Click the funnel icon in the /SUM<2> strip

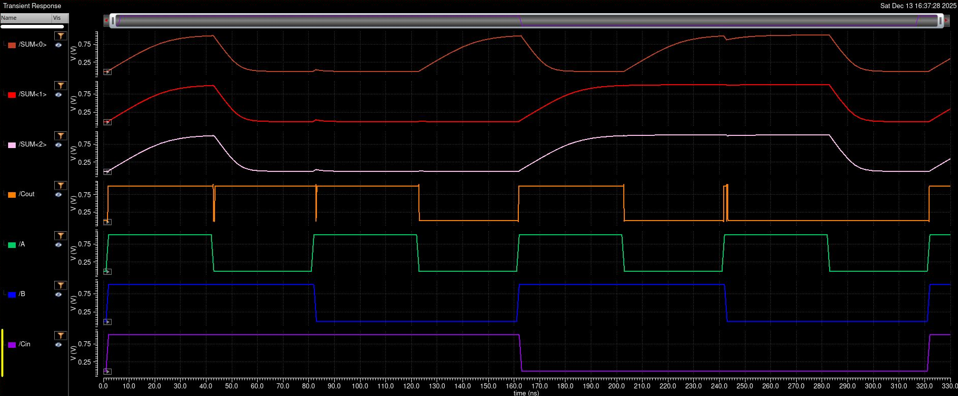click(61, 136)
